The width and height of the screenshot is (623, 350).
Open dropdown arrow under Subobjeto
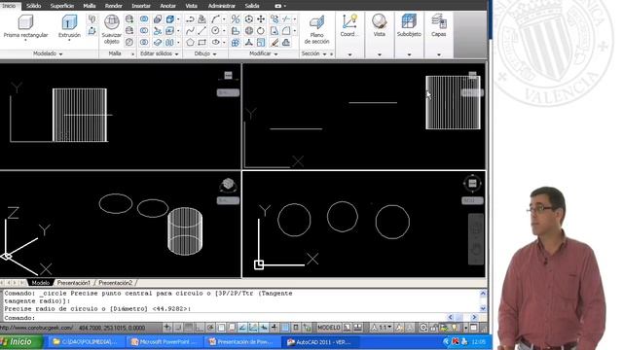pyautogui.click(x=409, y=54)
